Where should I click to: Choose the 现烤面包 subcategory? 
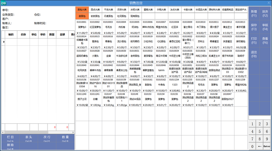(135, 16)
